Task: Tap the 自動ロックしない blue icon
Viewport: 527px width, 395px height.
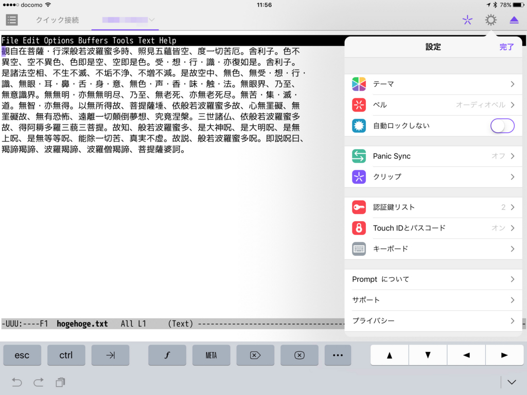Action: (x=359, y=125)
